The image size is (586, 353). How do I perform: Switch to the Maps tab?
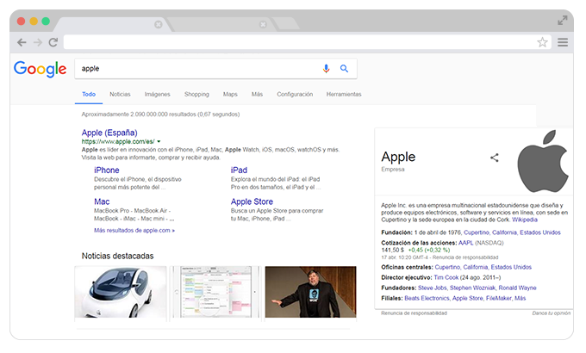click(230, 94)
